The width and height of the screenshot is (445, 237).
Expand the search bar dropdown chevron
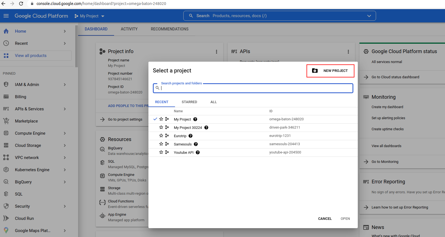[369, 16]
